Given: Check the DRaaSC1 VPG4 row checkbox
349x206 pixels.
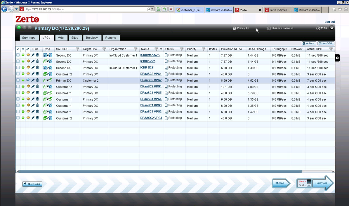Looking at the screenshot, I should tap(18, 99).
